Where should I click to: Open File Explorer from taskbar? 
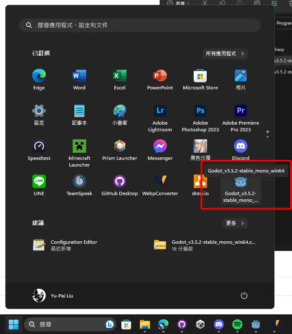pyautogui.click(x=145, y=324)
